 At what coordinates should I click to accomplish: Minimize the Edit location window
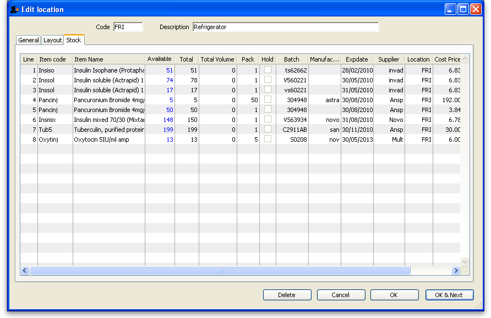[x=451, y=9]
